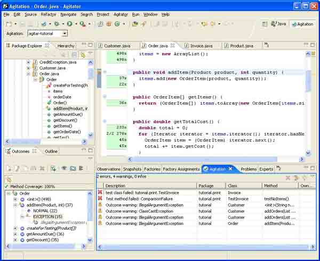The height and width of the screenshot is (261, 320).
Task: Click the error icon for TestInvoice failure
Action: click(100, 192)
